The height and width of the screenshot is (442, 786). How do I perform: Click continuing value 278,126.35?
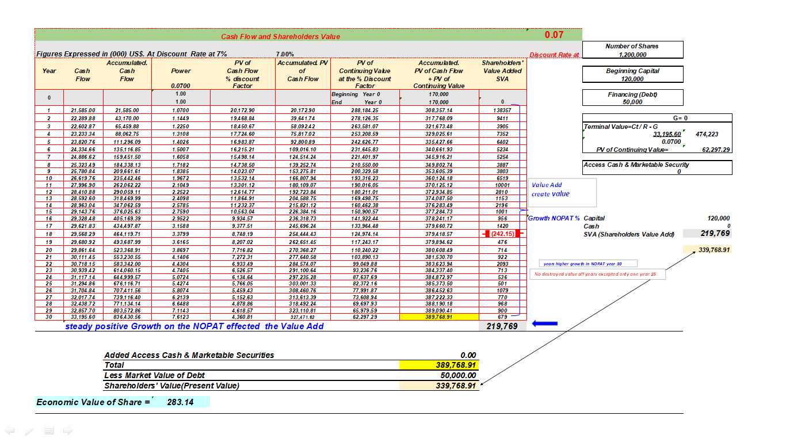point(365,117)
